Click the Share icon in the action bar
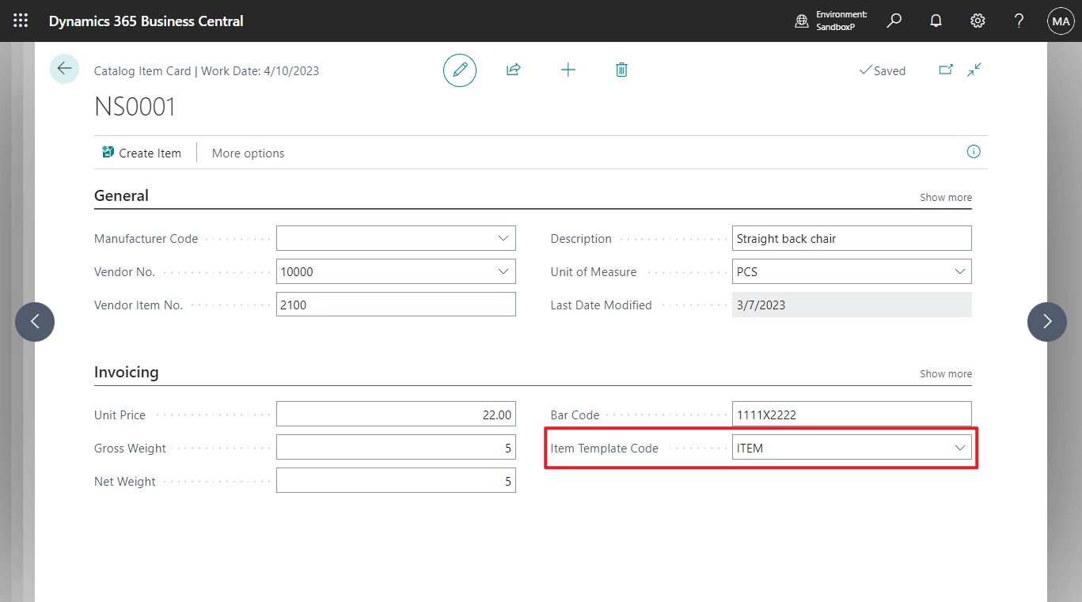 (513, 70)
